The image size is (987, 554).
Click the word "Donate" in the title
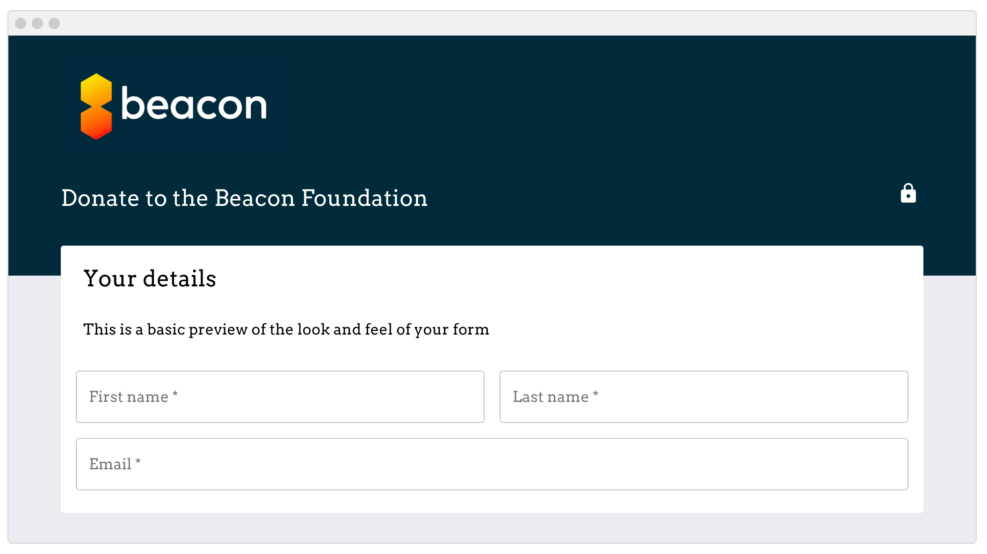click(x=101, y=198)
